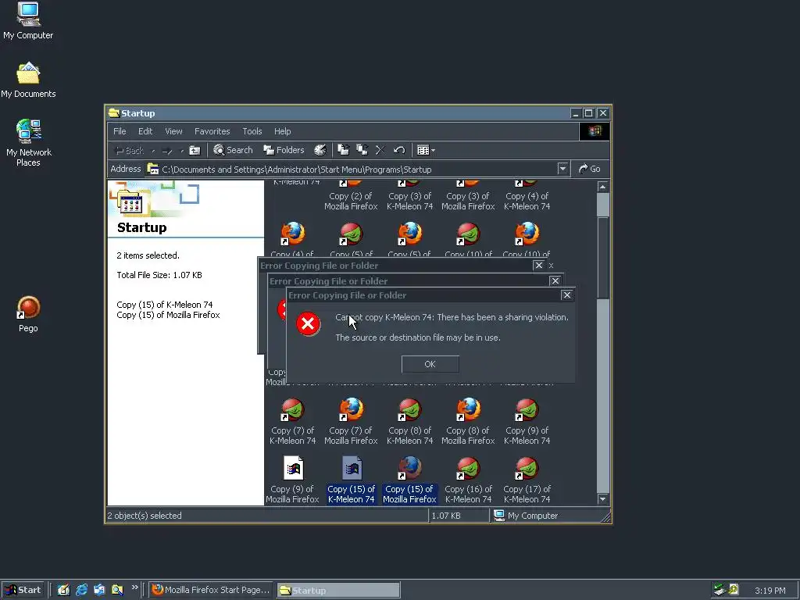Click the Delete toolbar icon
Screen dimensions: 800x600
[380, 150]
